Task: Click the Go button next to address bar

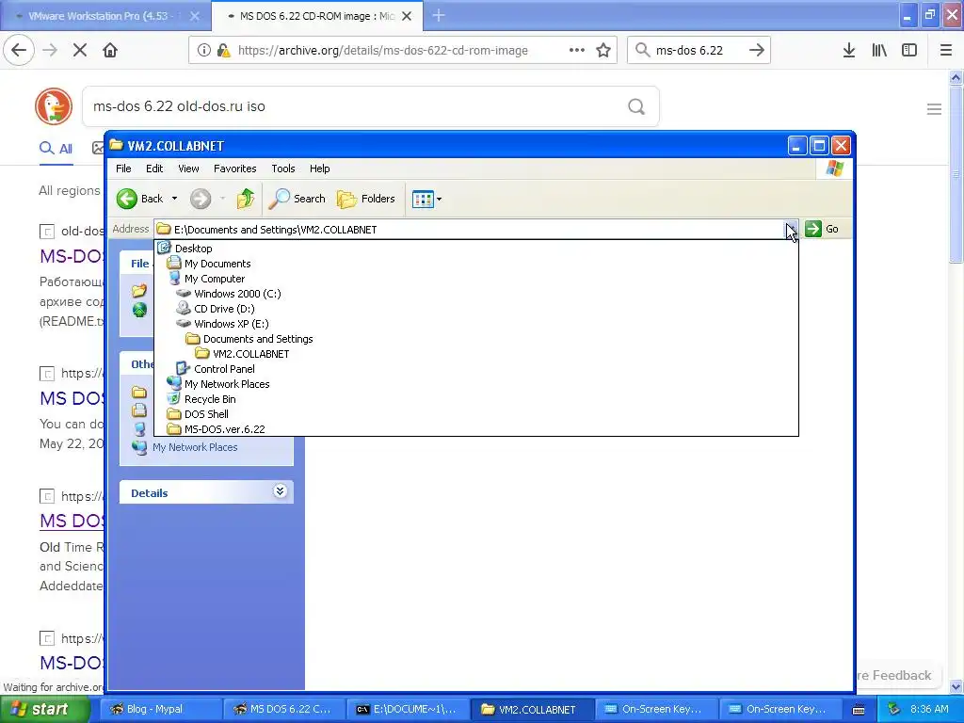Action: tap(822, 229)
